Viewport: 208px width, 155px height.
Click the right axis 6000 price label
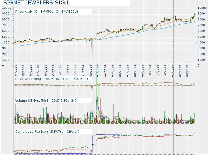(x=201, y=31)
